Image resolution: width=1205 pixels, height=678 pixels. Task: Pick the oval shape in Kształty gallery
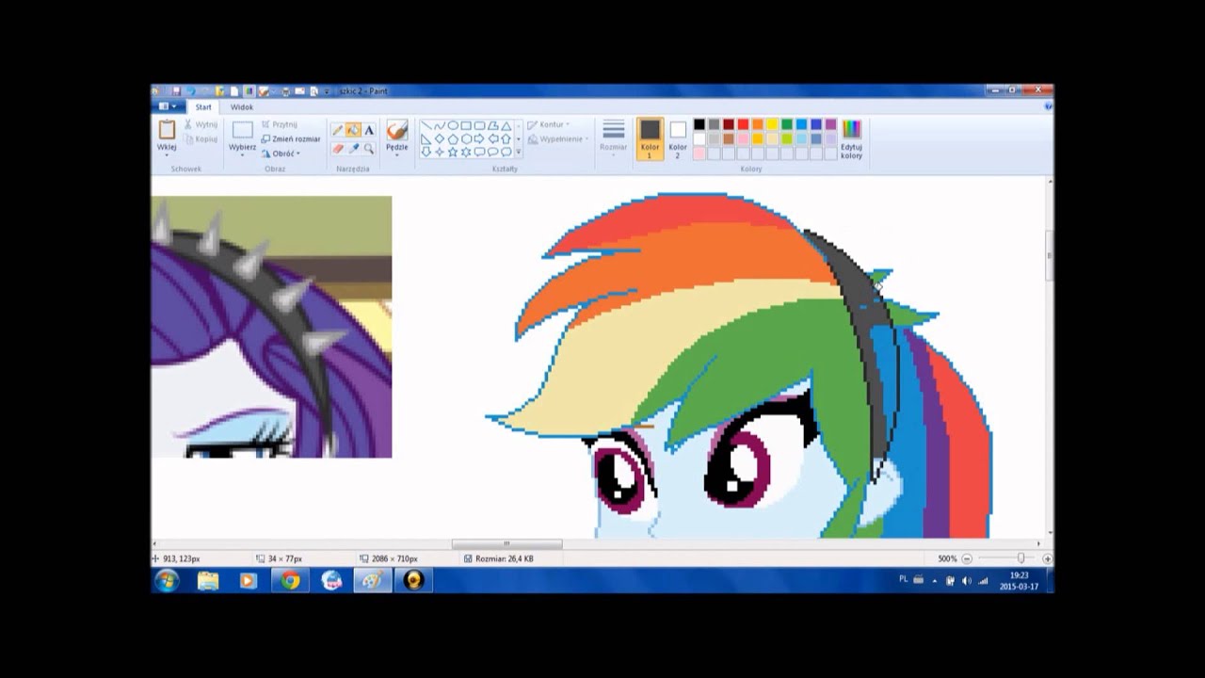coord(453,125)
